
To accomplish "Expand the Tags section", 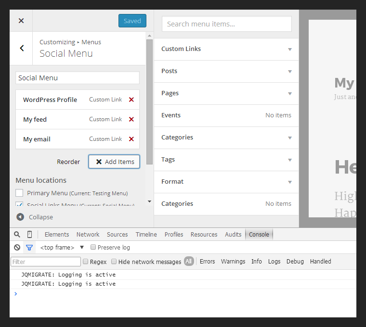I will point(226,160).
